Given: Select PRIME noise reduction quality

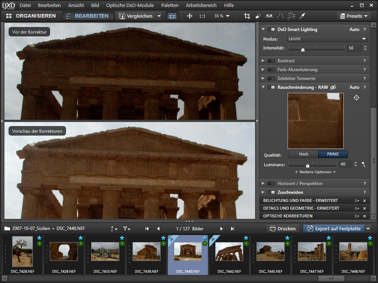Looking at the screenshot, I should 333,154.
